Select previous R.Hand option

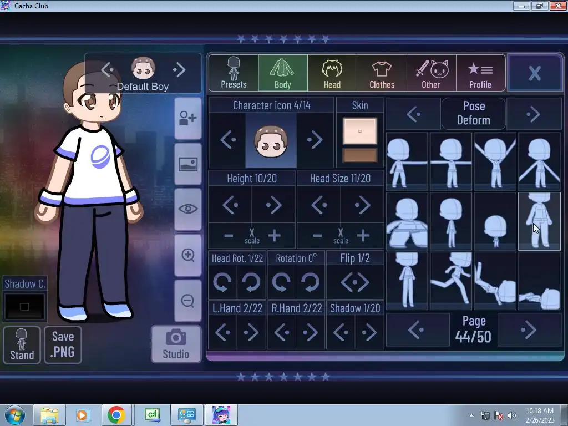click(281, 333)
